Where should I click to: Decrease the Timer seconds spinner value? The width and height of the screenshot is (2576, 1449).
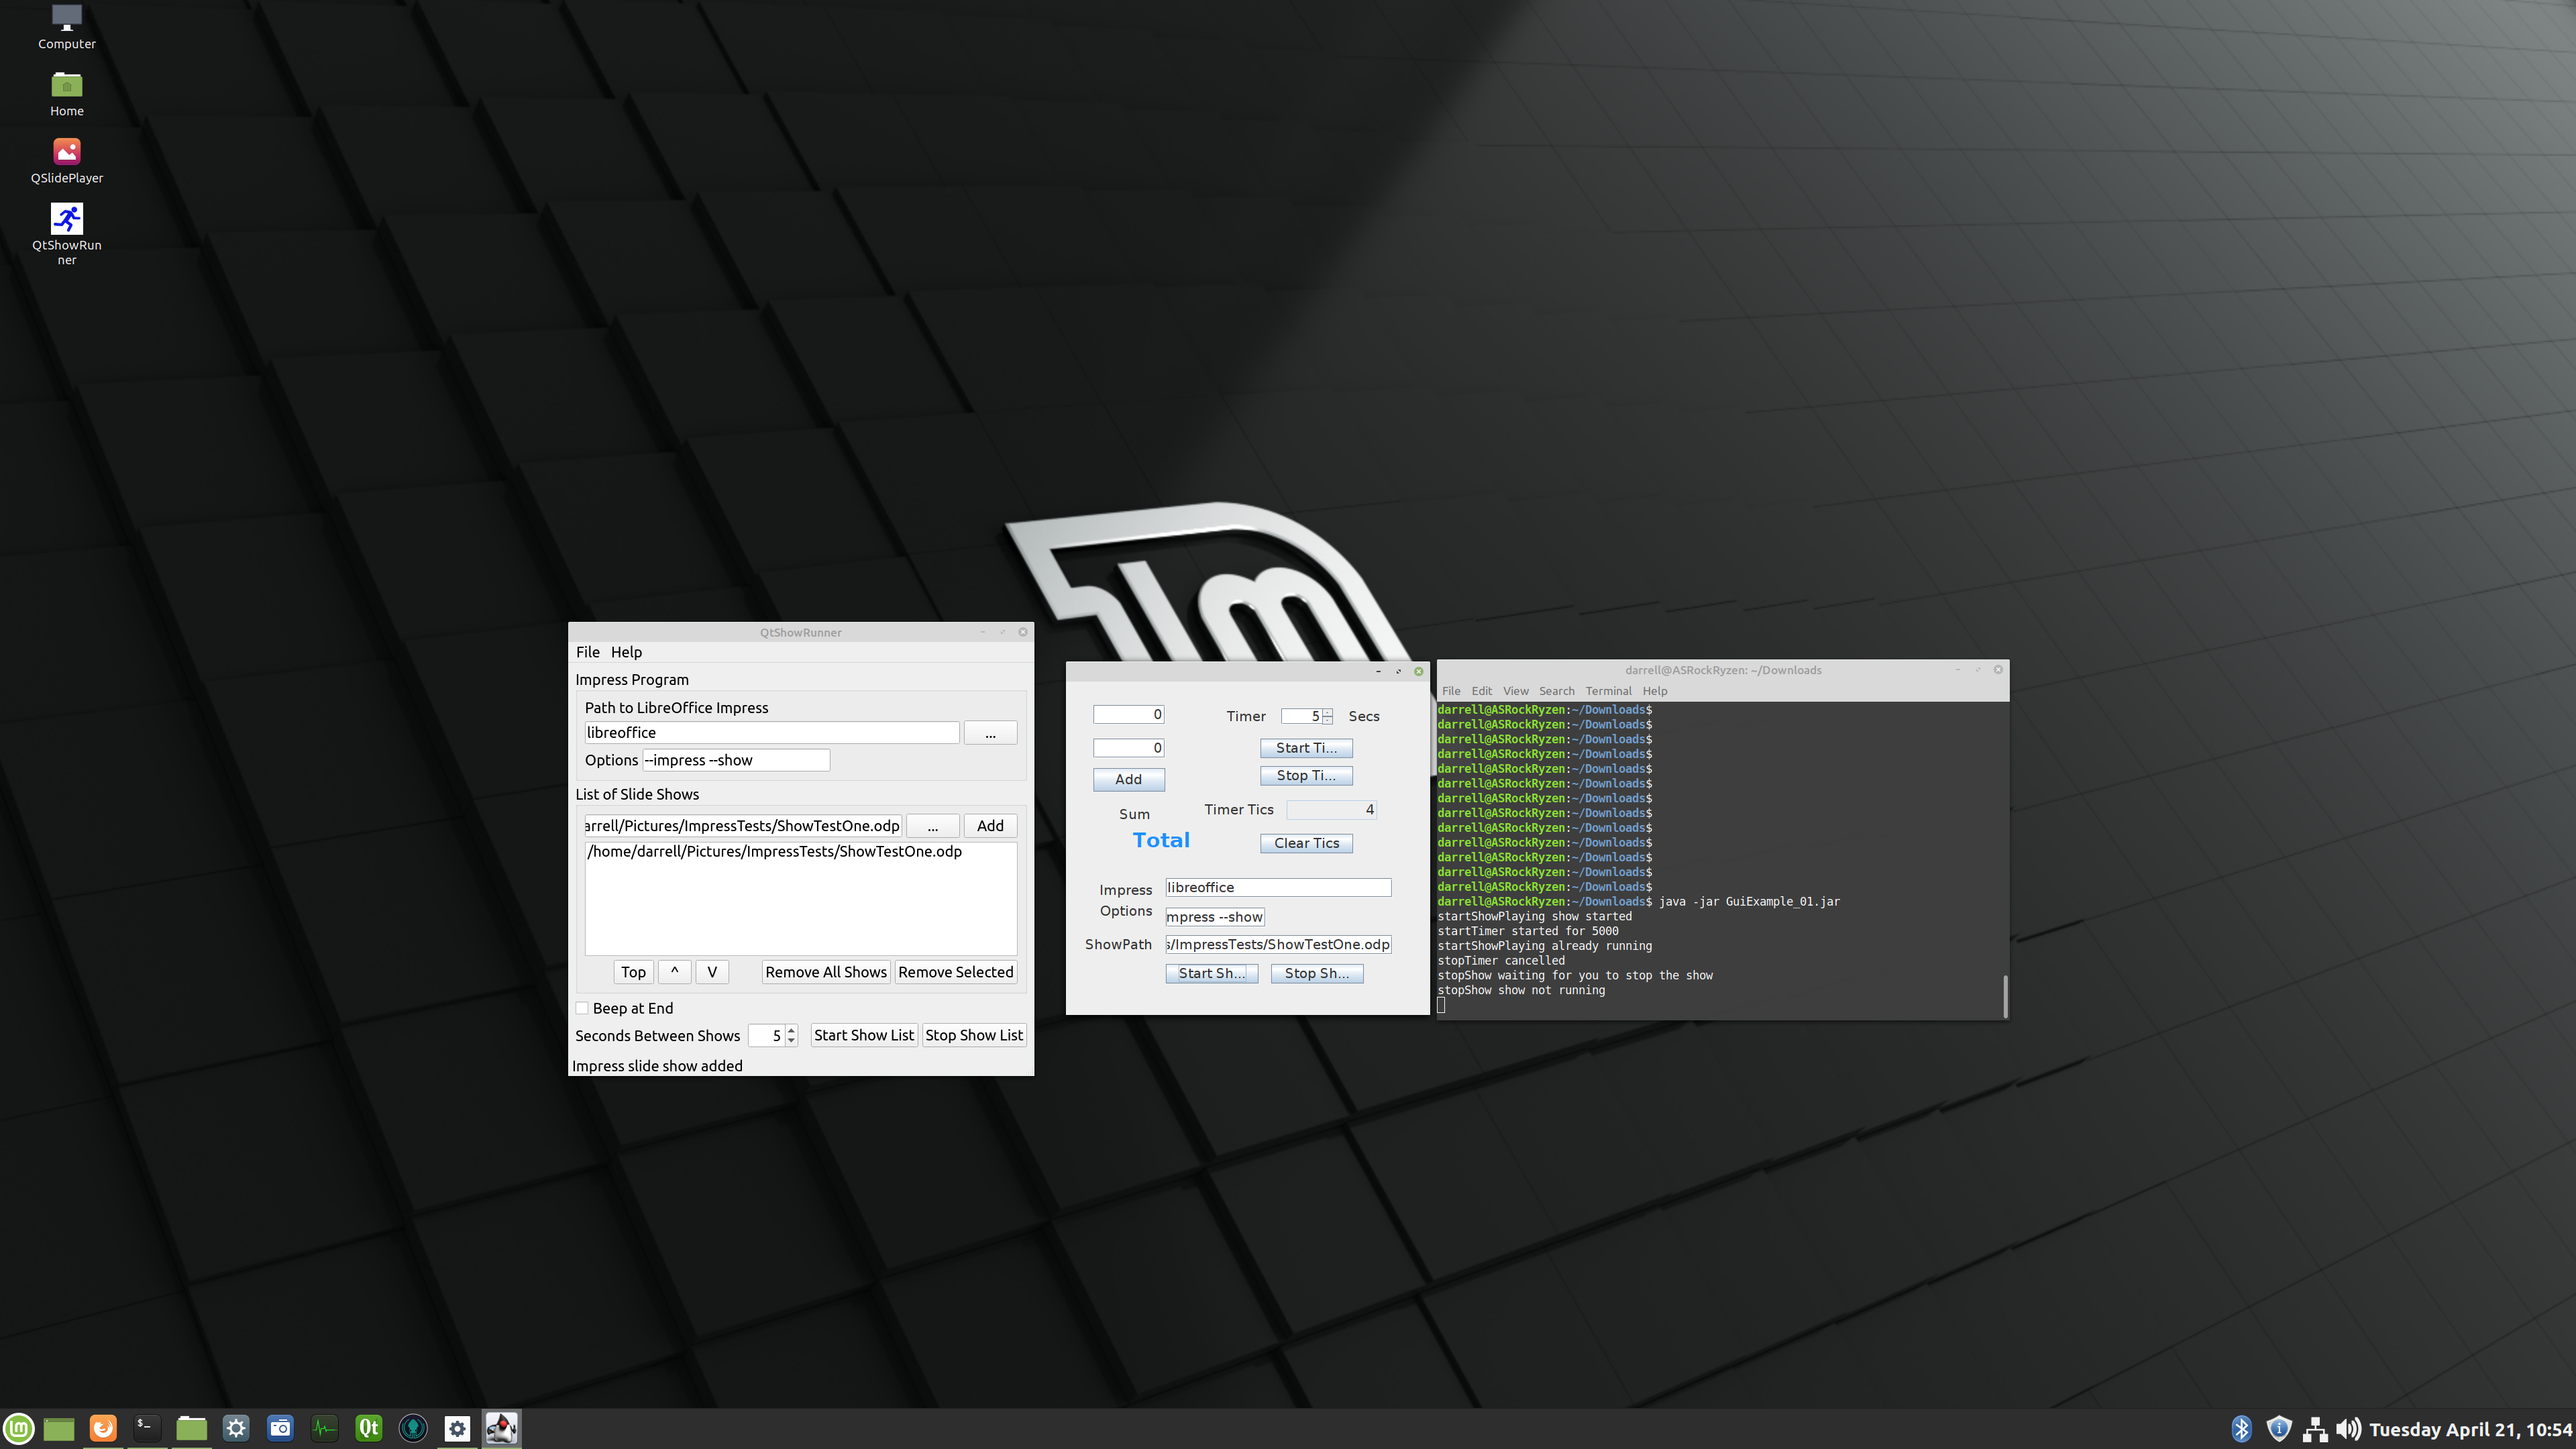tap(1327, 721)
